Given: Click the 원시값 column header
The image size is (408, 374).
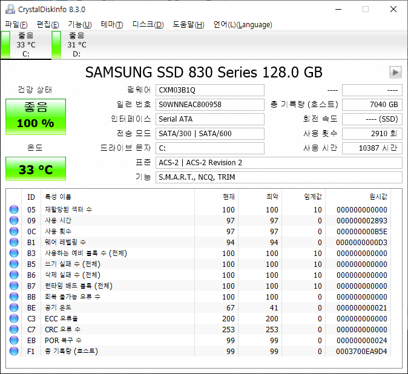Looking at the screenshot, I should click(378, 197).
